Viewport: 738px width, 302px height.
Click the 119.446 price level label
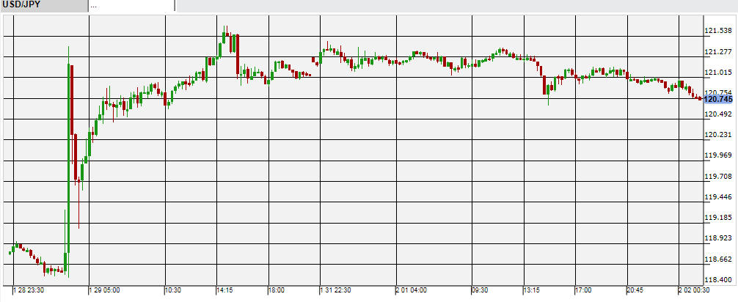pos(718,197)
